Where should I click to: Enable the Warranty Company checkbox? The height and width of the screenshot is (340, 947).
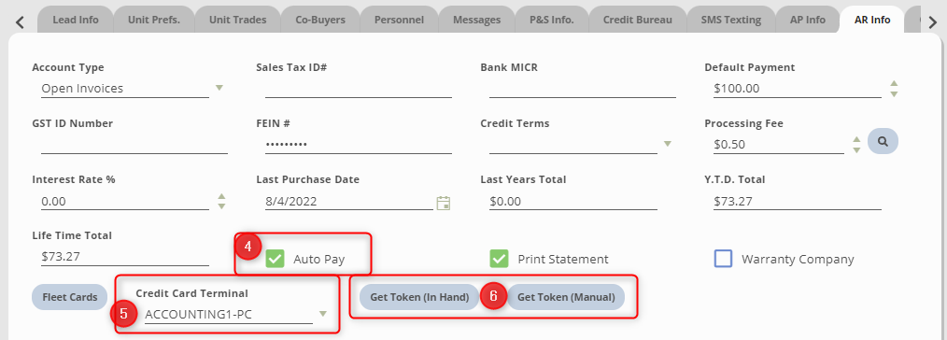click(723, 259)
